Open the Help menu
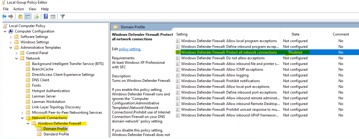The width and height of the screenshot is (359, 139). (x=45, y=9)
